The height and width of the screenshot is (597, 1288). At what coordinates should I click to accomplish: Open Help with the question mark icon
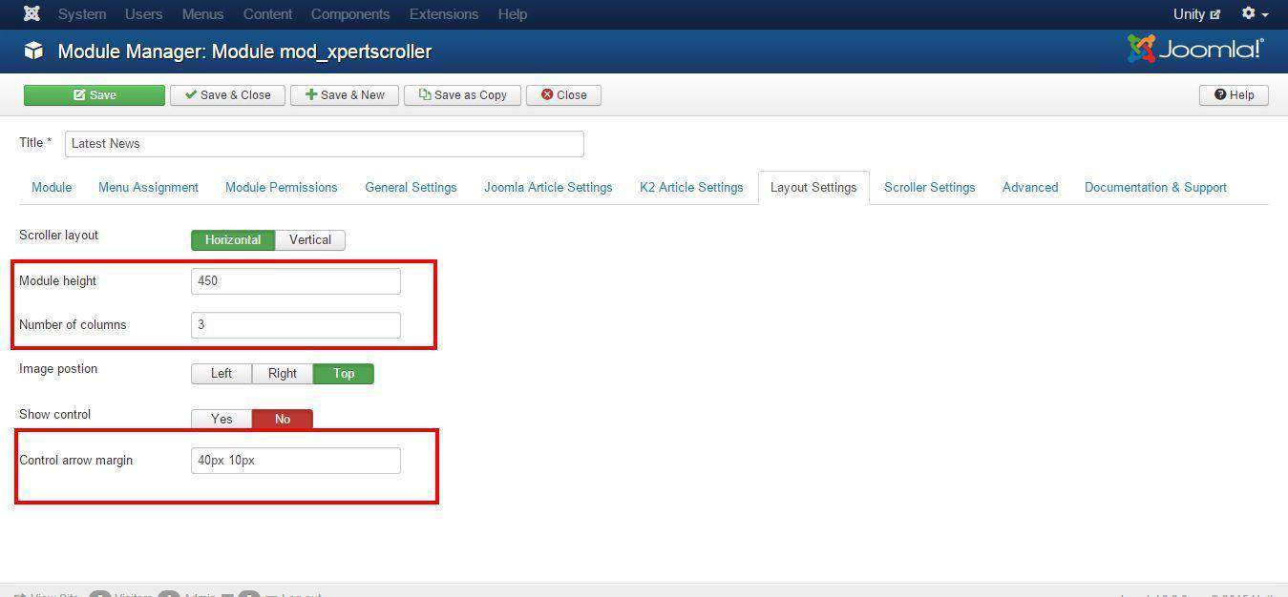[x=1234, y=95]
